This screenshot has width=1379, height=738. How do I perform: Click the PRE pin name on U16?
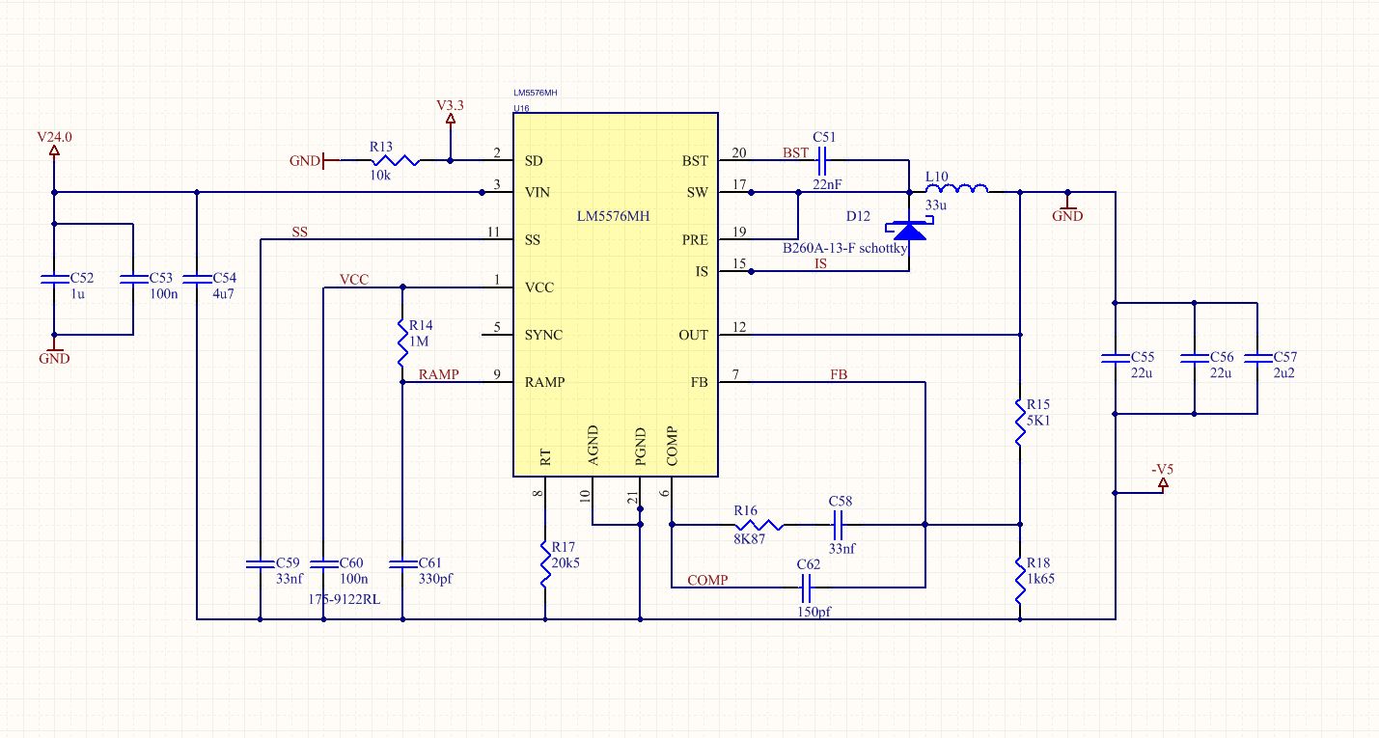pos(695,239)
